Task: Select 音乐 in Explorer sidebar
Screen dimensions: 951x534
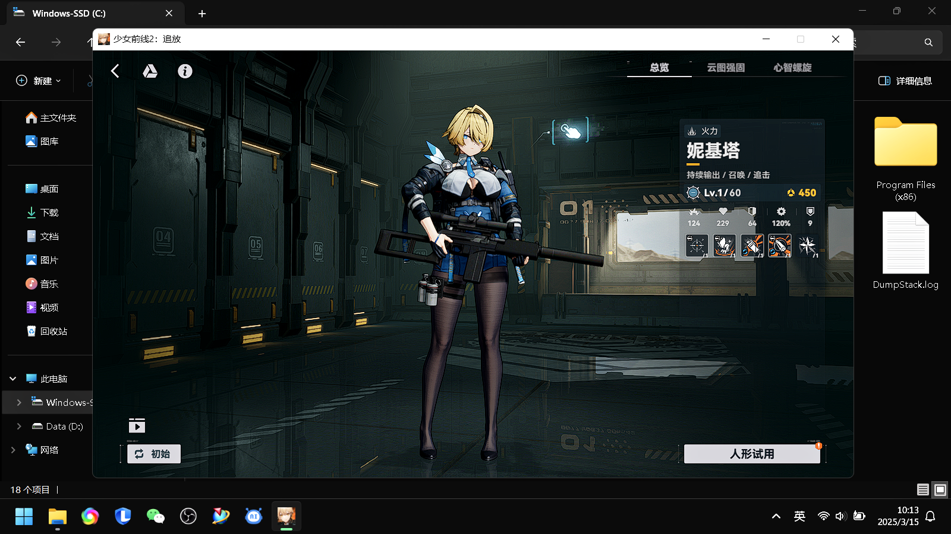Action: click(x=42, y=284)
